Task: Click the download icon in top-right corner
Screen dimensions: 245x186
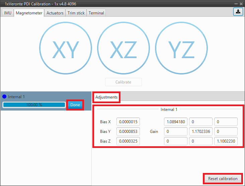Action: (238, 11)
